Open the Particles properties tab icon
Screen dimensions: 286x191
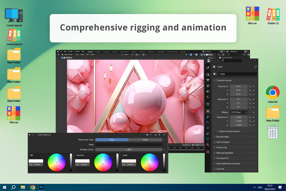pyautogui.click(x=208, y=122)
